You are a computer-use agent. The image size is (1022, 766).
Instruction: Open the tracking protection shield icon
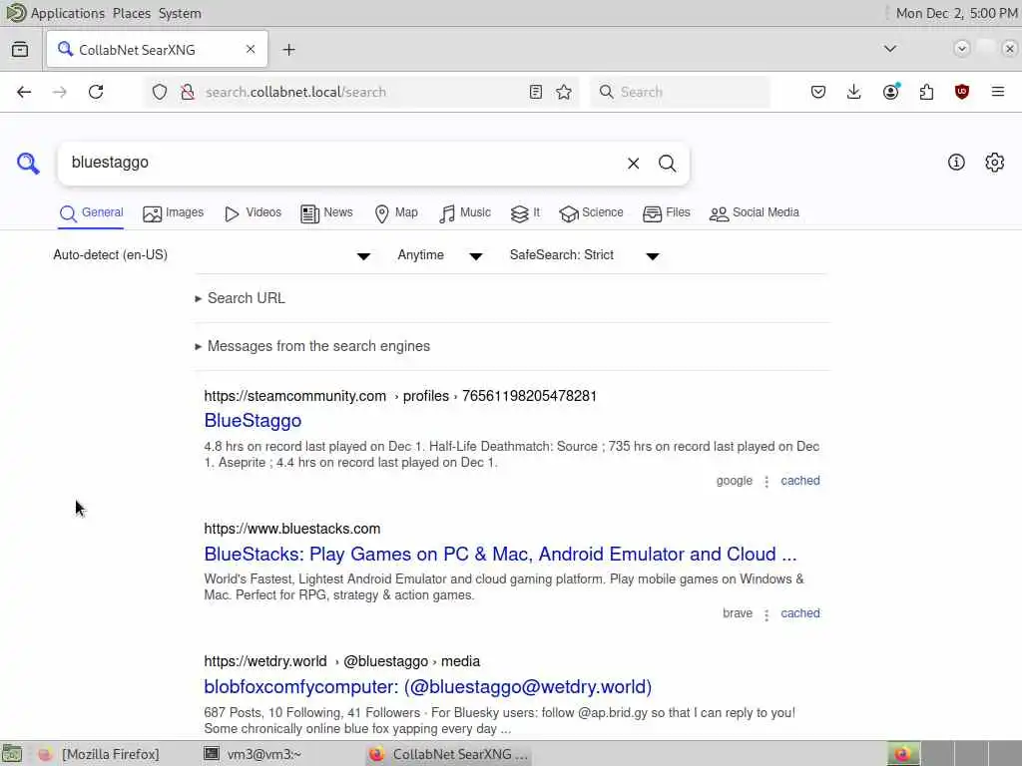tap(160, 92)
